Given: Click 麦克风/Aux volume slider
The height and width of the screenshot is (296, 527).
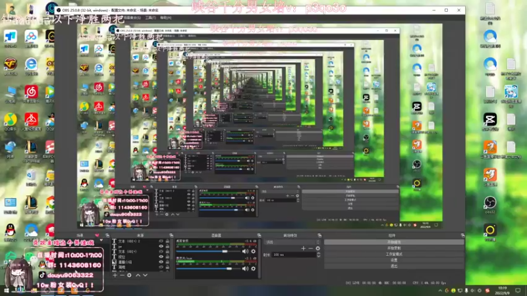Looking at the screenshot, I should click(x=208, y=268).
